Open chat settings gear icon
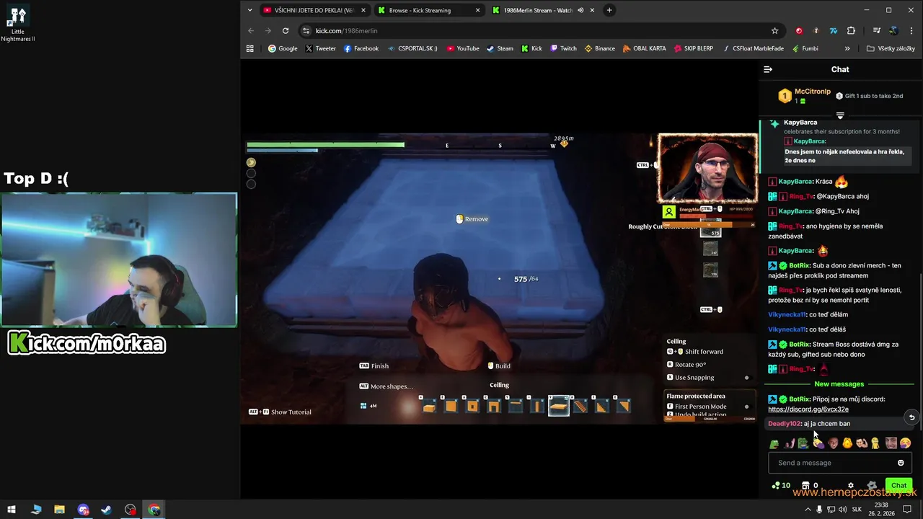 point(851,486)
